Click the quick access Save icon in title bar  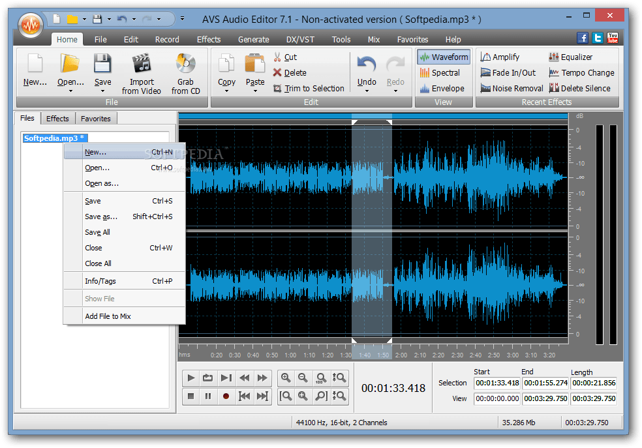pyautogui.click(x=97, y=19)
